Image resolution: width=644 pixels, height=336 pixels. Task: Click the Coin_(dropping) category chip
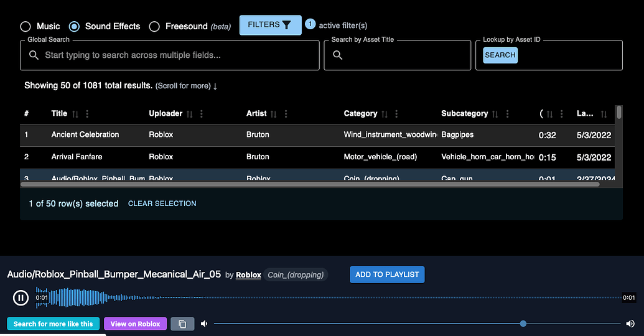pyautogui.click(x=296, y=275)
